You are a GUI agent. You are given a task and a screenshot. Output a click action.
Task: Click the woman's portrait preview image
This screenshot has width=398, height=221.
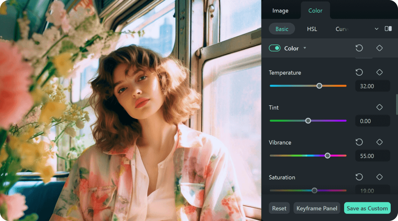coord(131,110)
